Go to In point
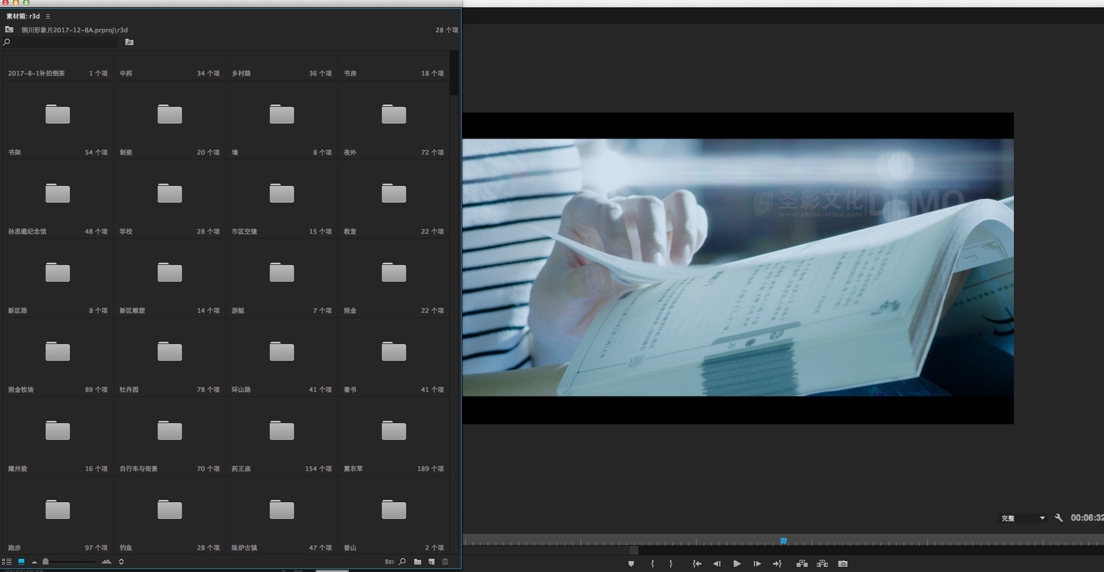The image size is (1104, 572). click(x=697, y=564)
